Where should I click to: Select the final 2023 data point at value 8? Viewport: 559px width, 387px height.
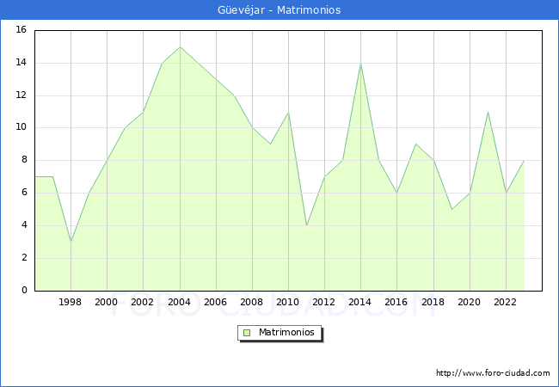(524, 161)
